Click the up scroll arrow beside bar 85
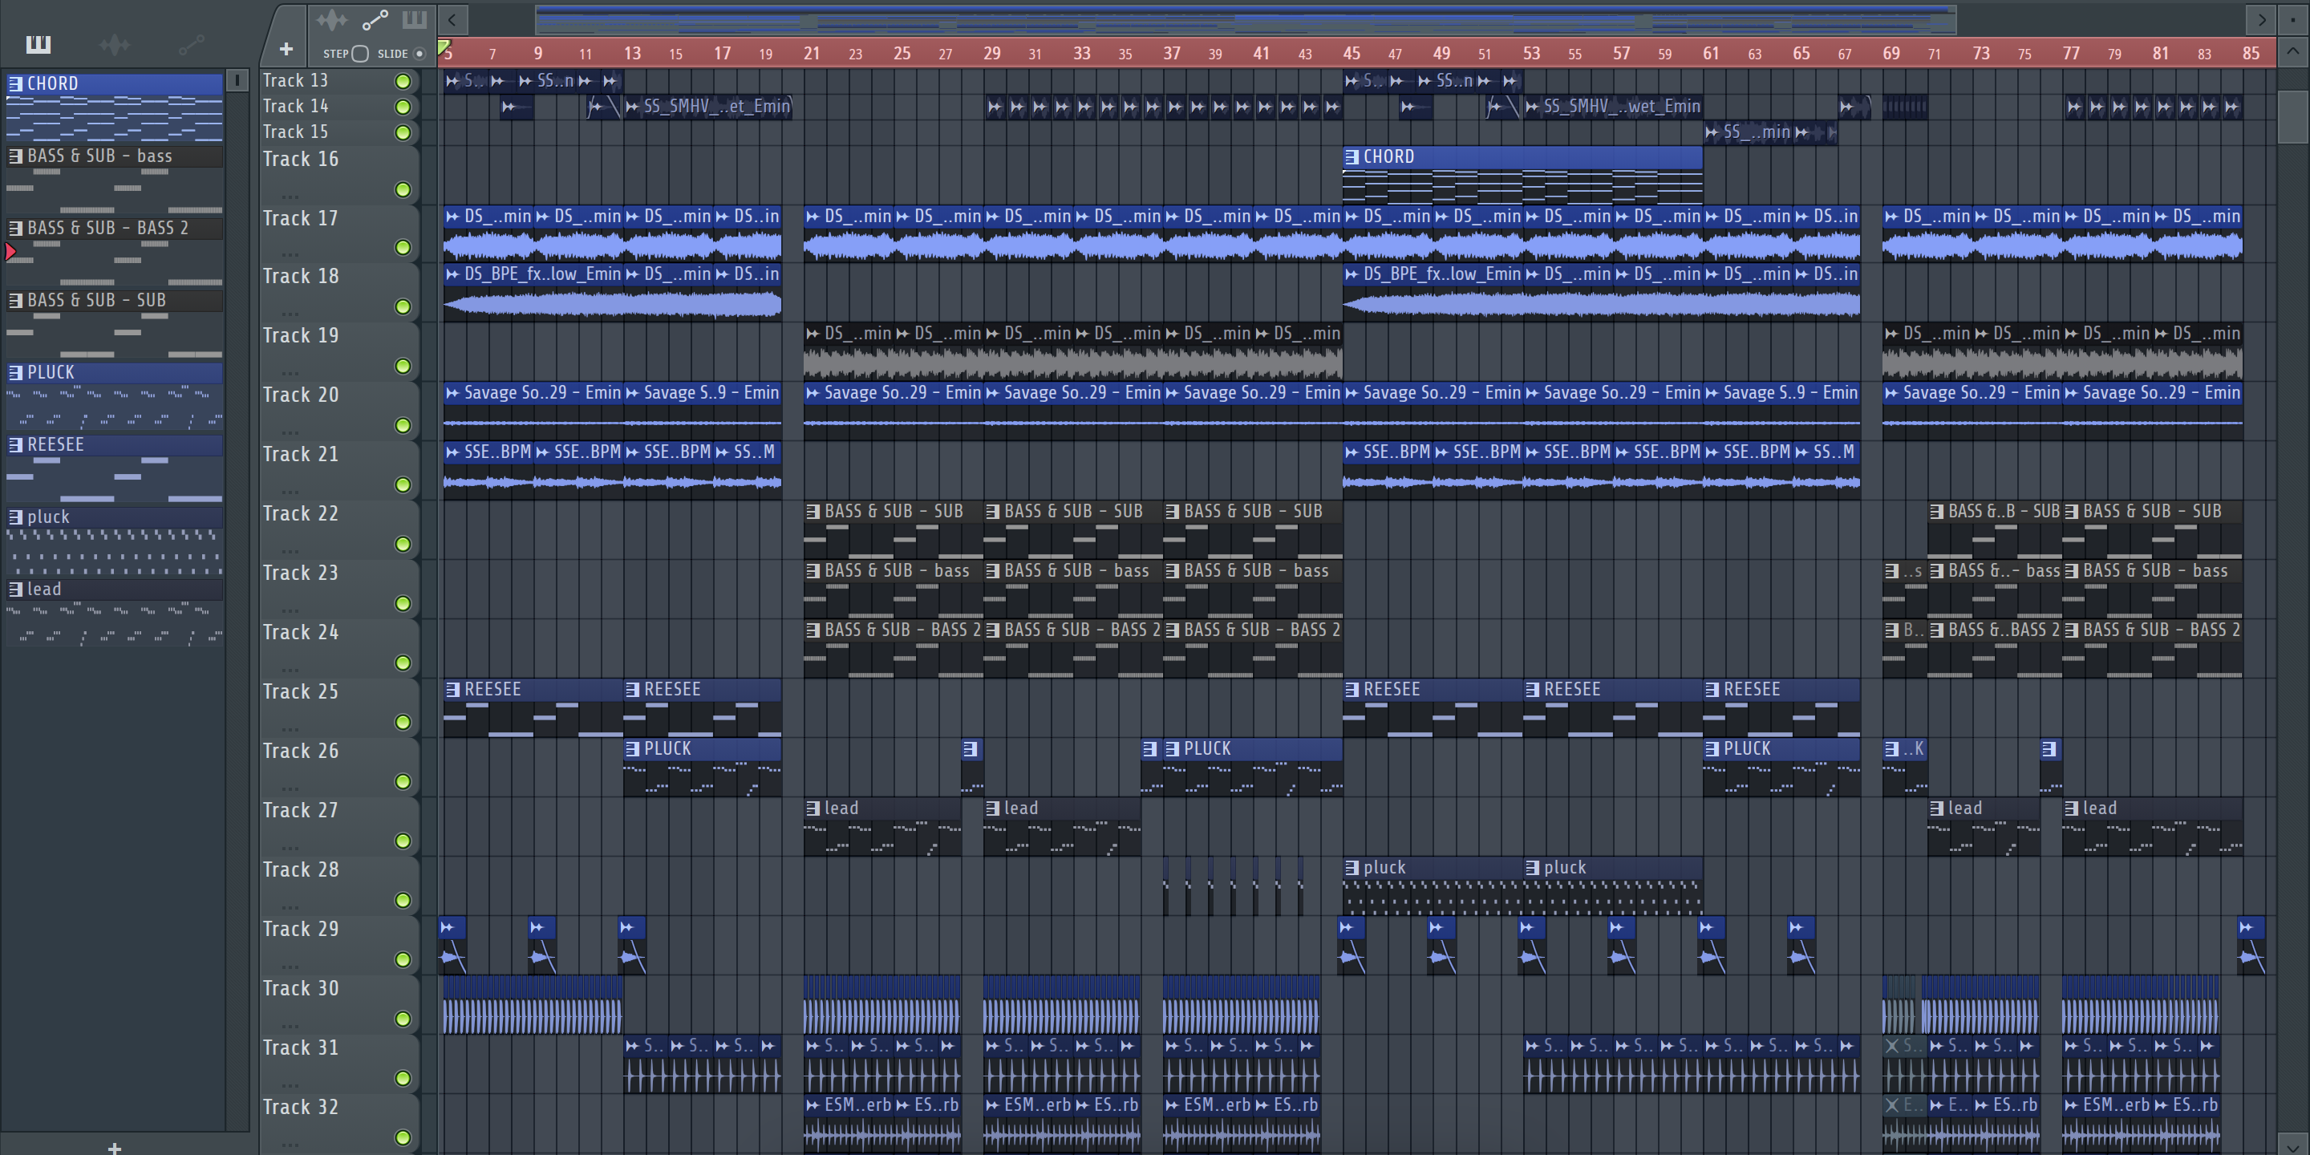Image resolution: width=2310 pixels, height=1155 pixels. coord(2292,52)
